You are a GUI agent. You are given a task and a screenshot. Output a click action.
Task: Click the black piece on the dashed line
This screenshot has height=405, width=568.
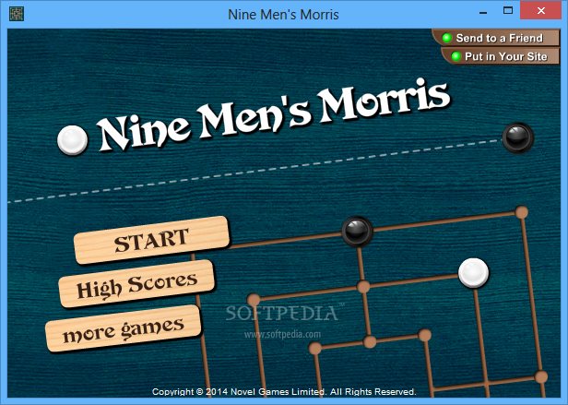(x=517, y=137)
